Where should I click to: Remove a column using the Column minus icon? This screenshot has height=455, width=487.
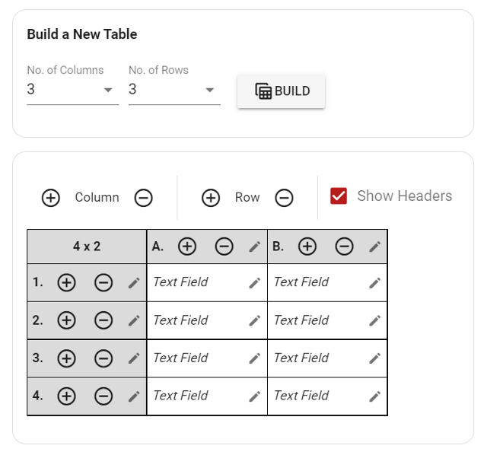(144, 198)
